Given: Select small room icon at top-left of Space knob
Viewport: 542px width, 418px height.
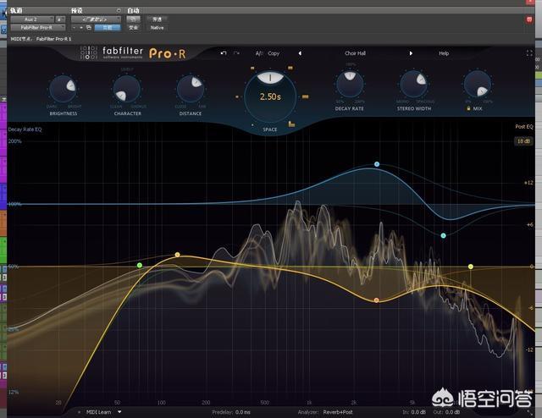Looking at the screenshot, I should [252, 68].
